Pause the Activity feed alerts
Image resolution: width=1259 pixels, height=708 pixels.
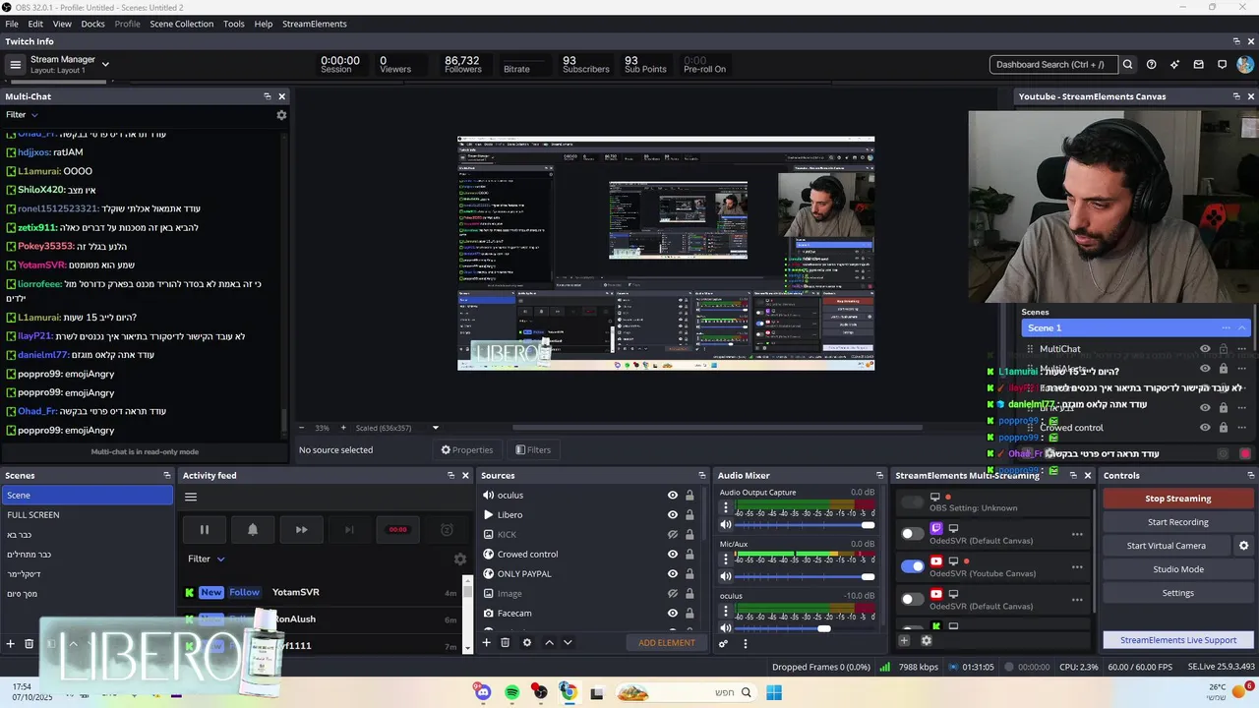click(x=205, y=529)
